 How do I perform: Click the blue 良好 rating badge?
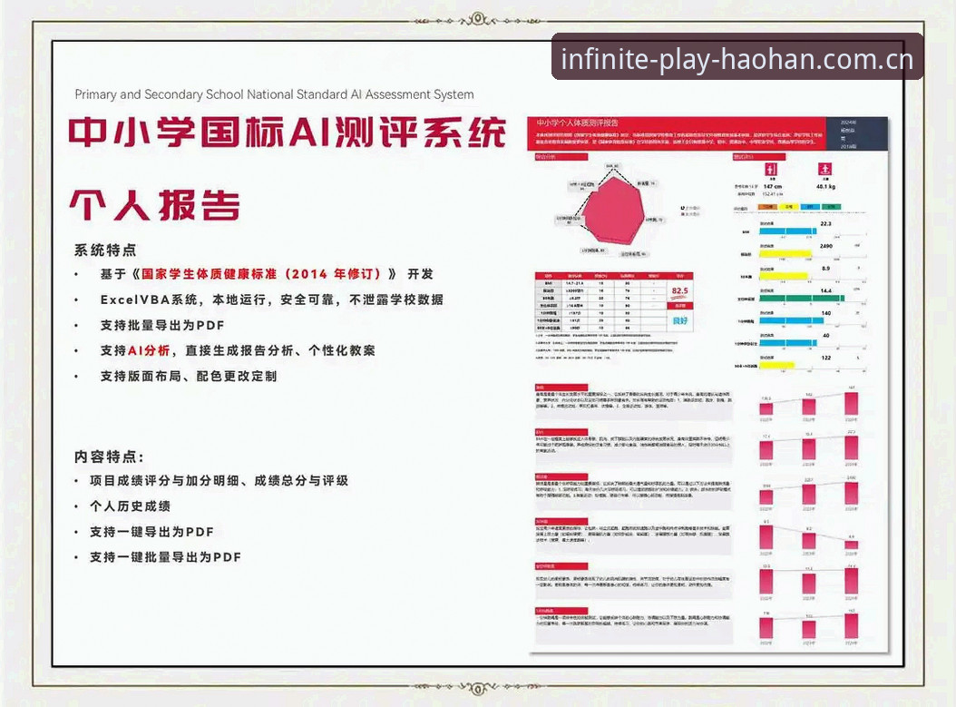click(679, 320)
